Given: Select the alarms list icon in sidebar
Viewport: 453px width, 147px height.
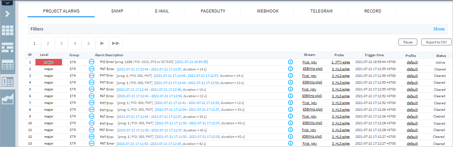Looking at the screenshot, I should tap(7, 82).
